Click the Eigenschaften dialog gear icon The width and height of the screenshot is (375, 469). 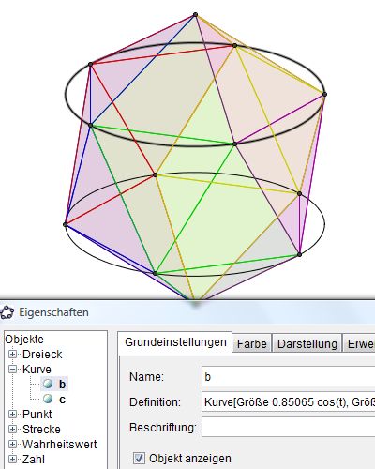[x=7, y=312]
